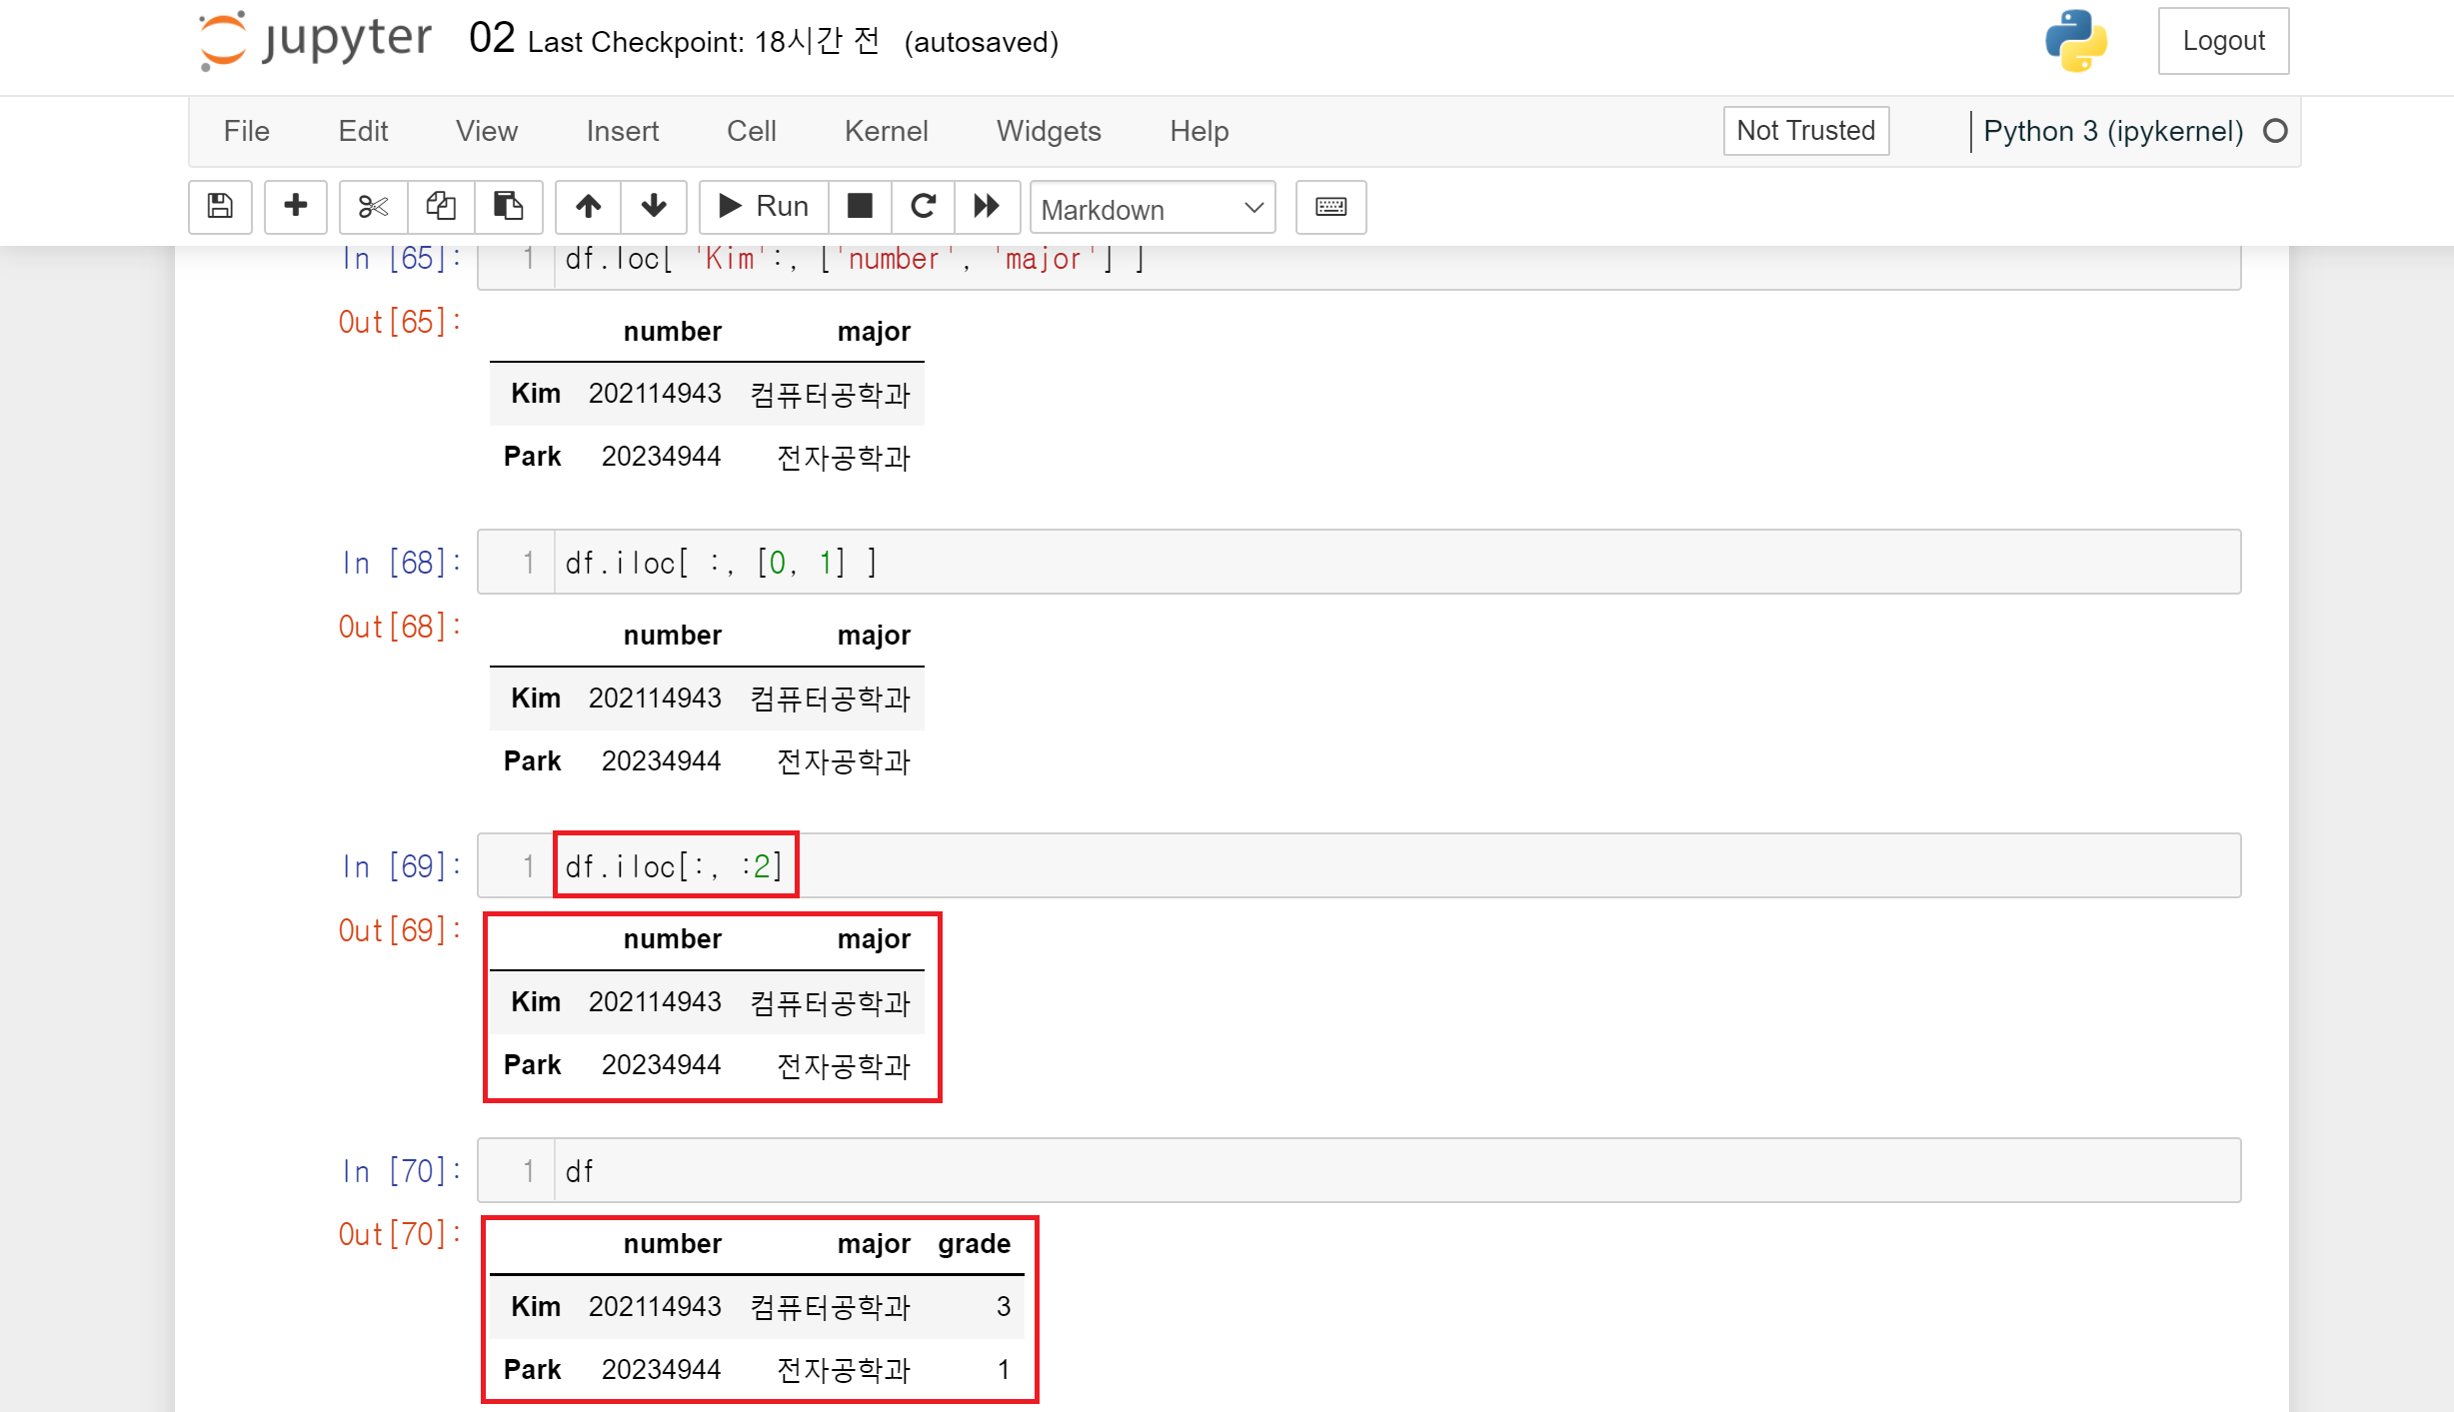This screenshot has height=1412, width=2454.
Task: Copy selected cells icon
Action: [441, 207]
